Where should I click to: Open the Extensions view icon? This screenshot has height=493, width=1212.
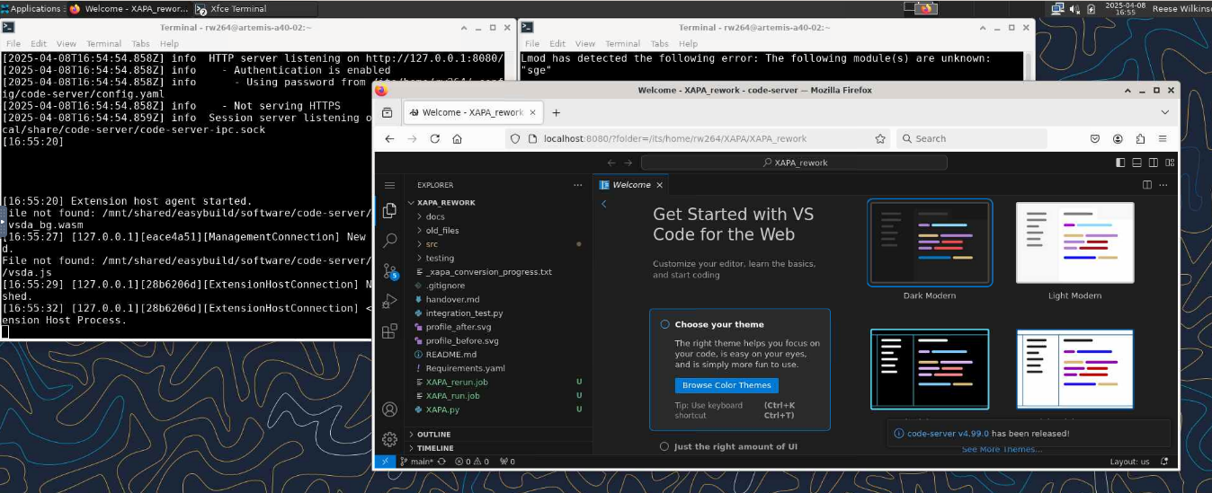[389, 331]
